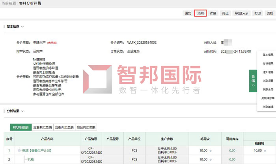Click the 打印 print button

[x=257, y=13]
